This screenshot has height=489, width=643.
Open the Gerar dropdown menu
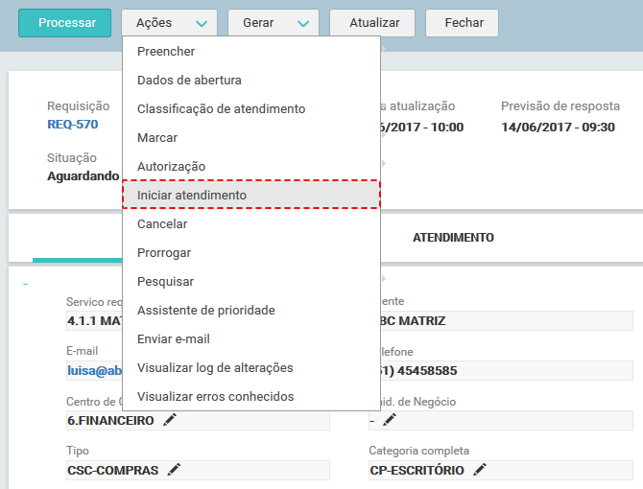click(x=274, y=23)
